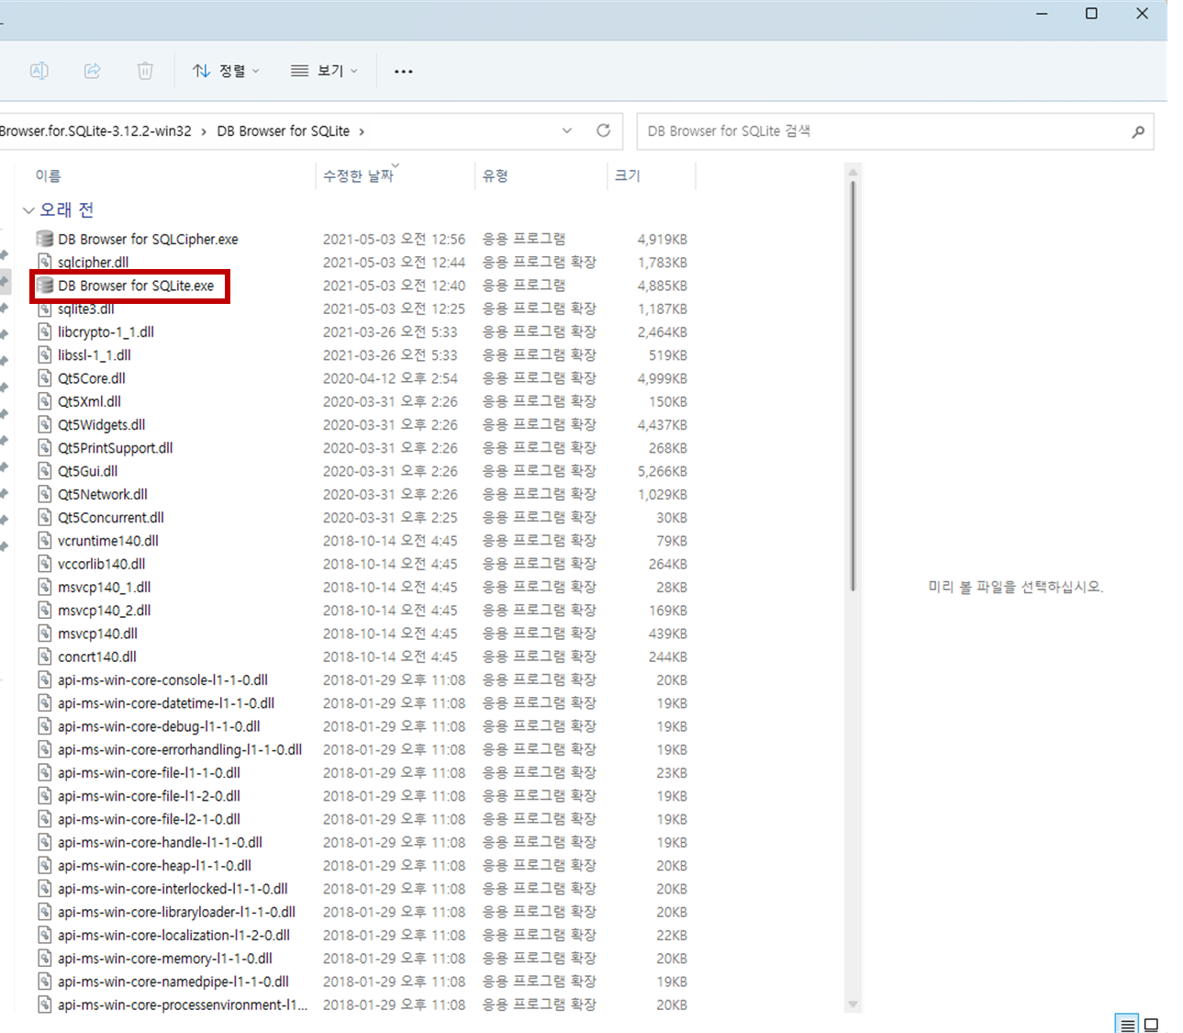Select concrt140.dll file icon
The width and height of the screenshot is (1183, 1033).
tap(44, 657)
